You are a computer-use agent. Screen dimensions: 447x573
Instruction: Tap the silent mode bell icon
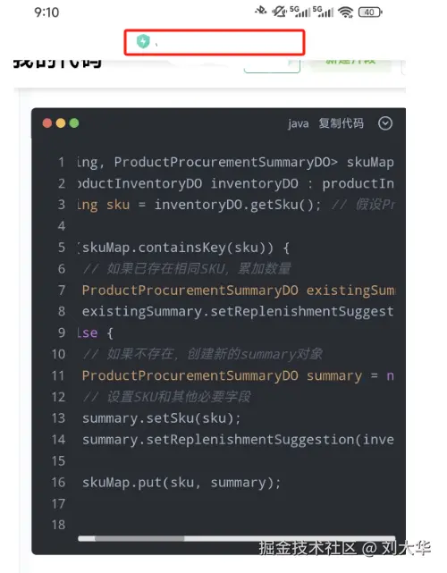click(279, 12)
